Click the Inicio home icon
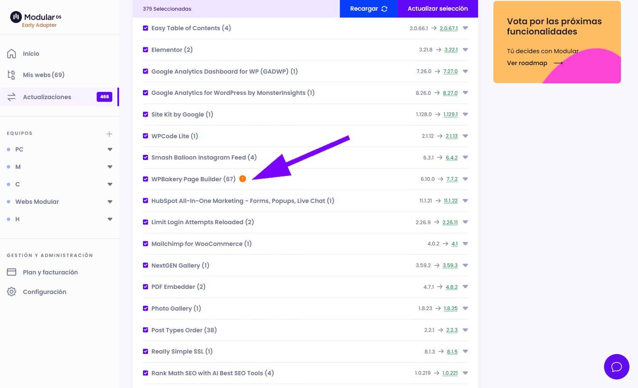Screen dimensions: 638x388 pyautogui.click(x=11, y=54)
